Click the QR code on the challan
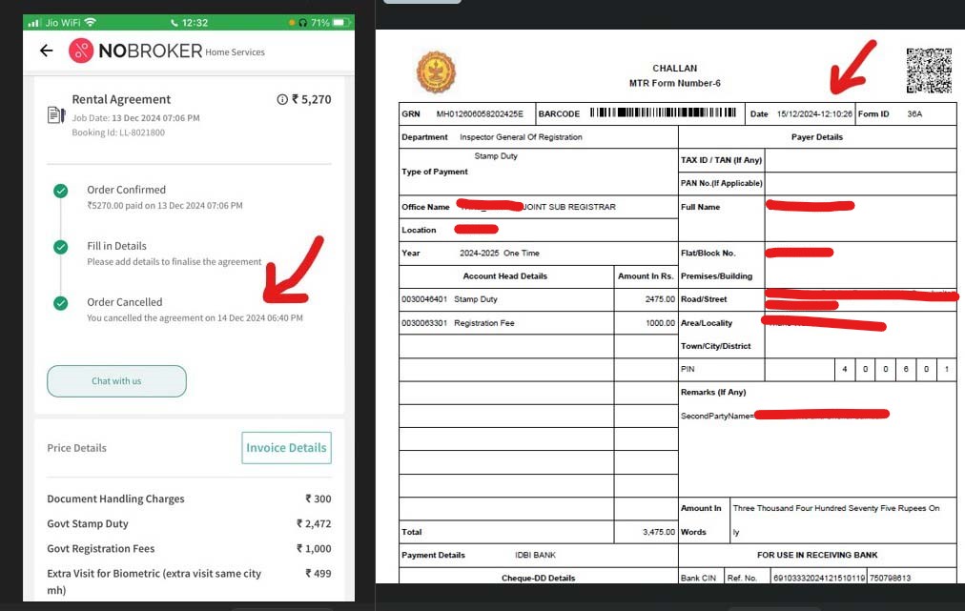The height and width of the screenshot is (611, 965). coord(929,71)
